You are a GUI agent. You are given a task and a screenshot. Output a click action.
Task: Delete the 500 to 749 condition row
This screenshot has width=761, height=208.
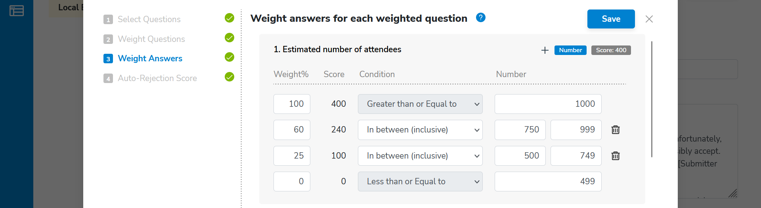(x=616, y=156)
